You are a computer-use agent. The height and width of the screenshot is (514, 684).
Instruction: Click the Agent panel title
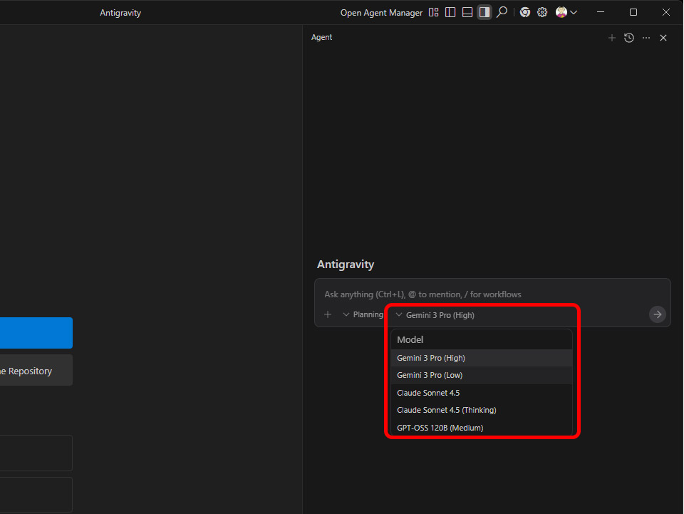tap(321, 38)
